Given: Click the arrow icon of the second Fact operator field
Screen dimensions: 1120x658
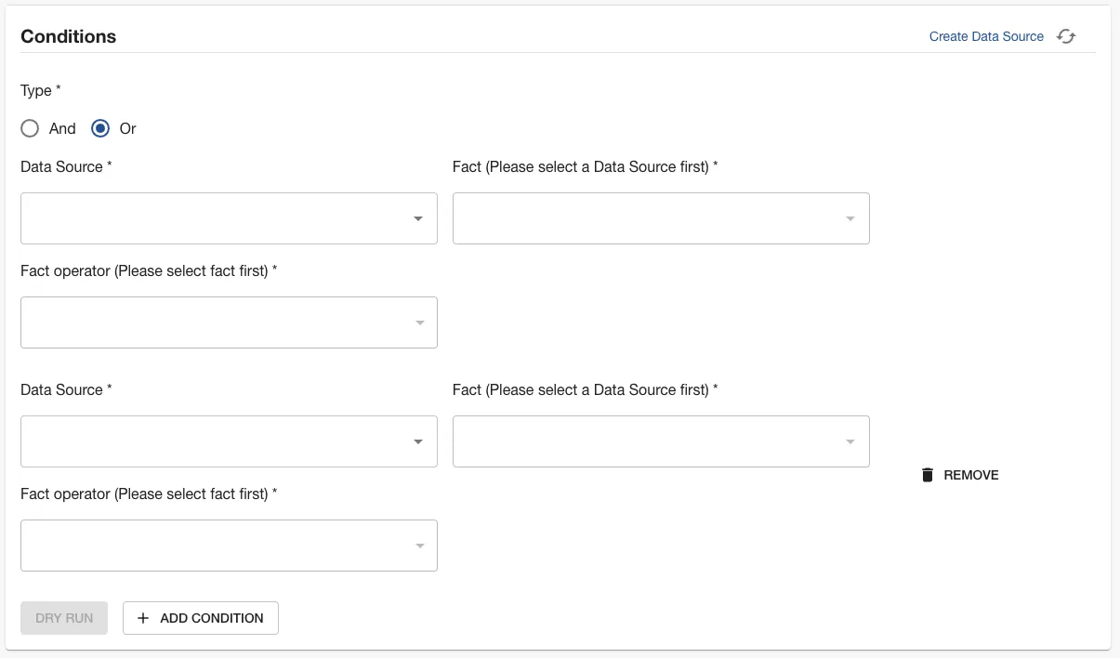Looking at the screenshot, I should pos(419,546).
